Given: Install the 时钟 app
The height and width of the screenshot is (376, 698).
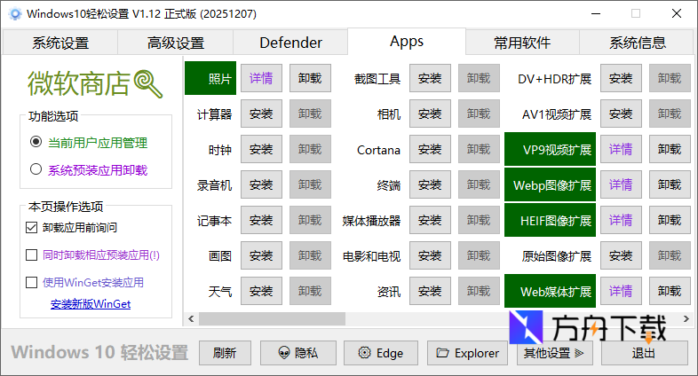Looking at the screenshot, I should tap(261, 149).
